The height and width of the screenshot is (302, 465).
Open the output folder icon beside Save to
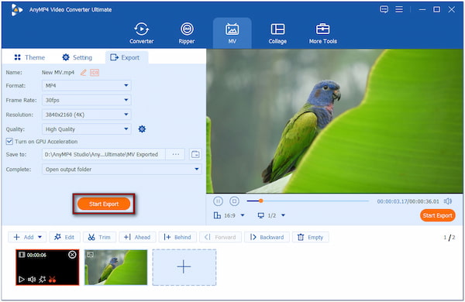(x=195, y=154)
